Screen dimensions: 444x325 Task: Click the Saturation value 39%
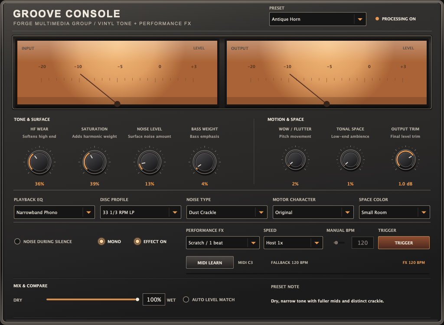[x=94, y=184]
